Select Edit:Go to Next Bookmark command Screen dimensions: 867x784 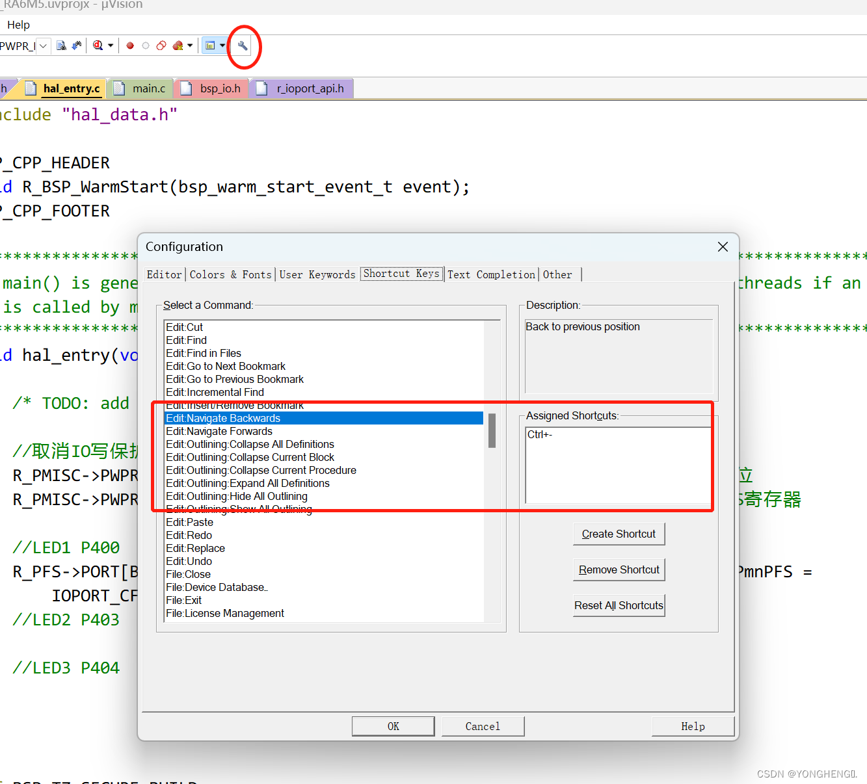coord(324,366)
